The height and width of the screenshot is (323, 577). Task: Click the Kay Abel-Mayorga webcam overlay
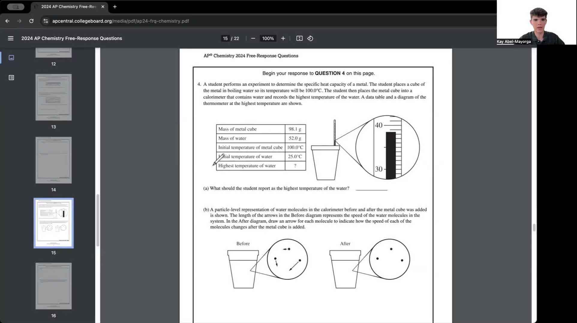pos(537,22)
